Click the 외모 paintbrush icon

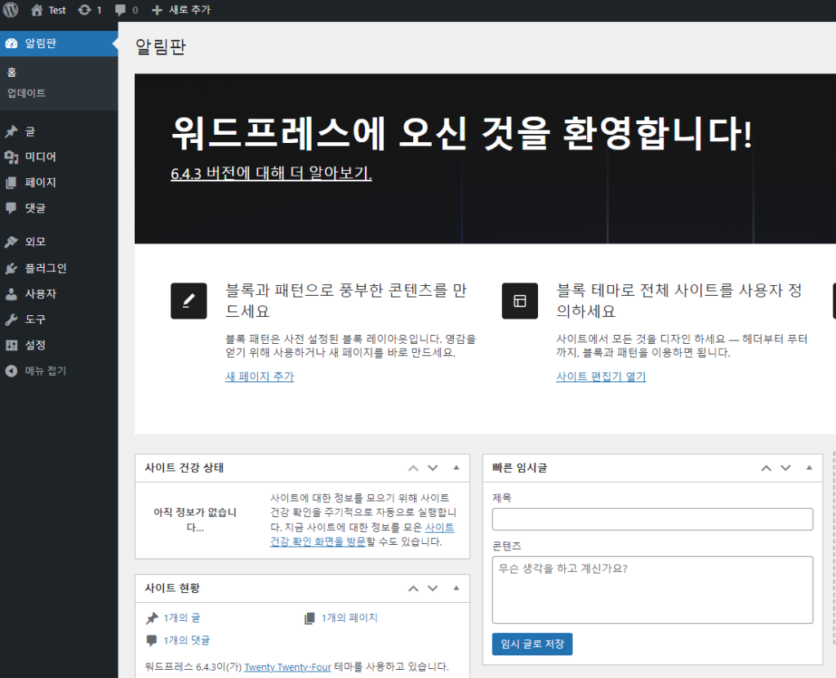point(11,242)
